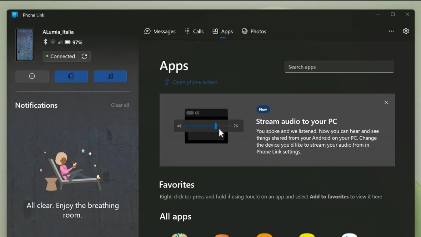Click the Search apps field
The image size is (421, 237).
point(339,67)
